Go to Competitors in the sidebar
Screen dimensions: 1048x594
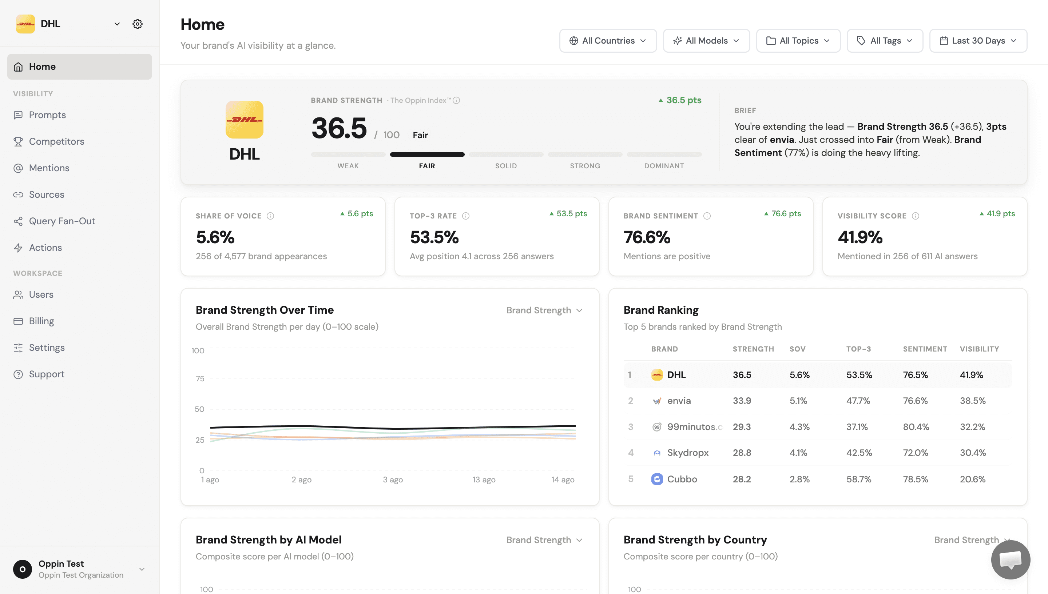tap(56, 141)
